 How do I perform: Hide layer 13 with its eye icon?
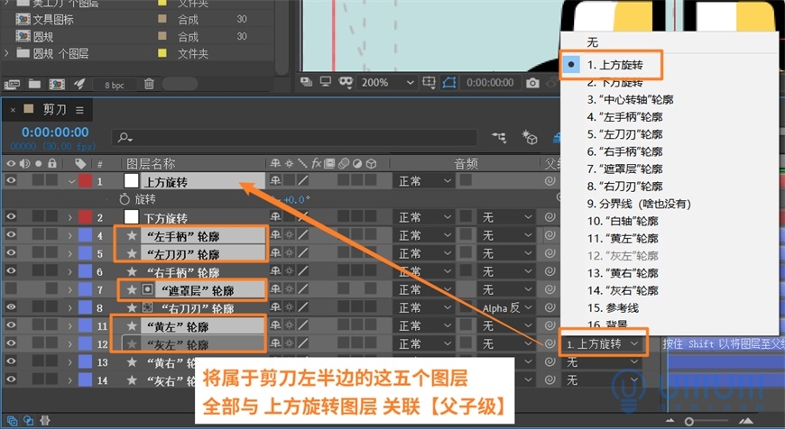11,361
